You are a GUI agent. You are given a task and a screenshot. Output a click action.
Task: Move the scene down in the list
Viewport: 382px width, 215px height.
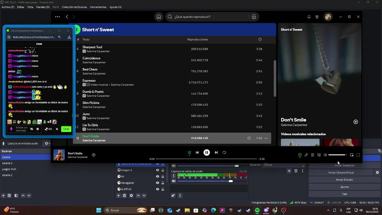[x=29, y=196]
